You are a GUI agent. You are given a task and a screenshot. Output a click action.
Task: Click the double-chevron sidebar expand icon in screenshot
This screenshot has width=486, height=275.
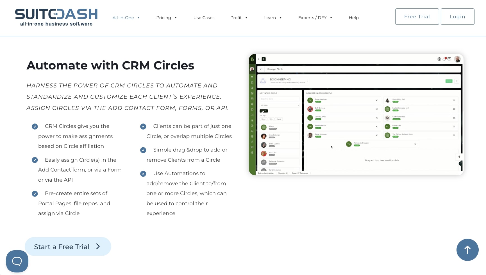tap(259, 59)
